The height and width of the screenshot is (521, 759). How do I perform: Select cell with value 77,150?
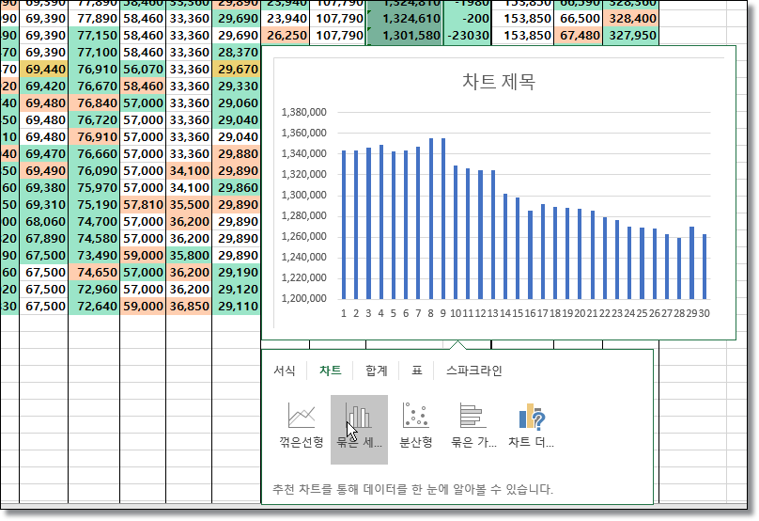coord(94,36)
